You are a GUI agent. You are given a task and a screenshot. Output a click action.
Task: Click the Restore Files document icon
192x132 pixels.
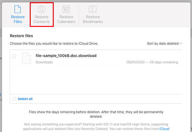[18, 9]
